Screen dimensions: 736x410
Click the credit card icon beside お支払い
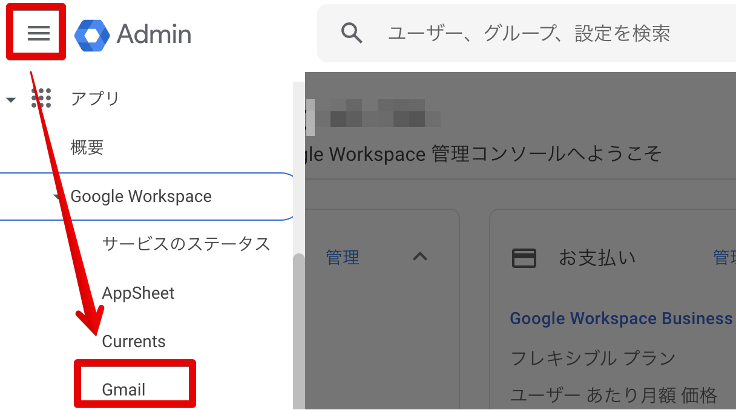point(524,258)
